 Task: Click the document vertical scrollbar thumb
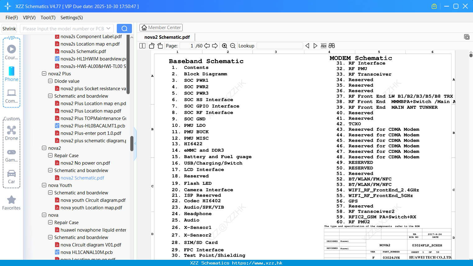[471, 55]
